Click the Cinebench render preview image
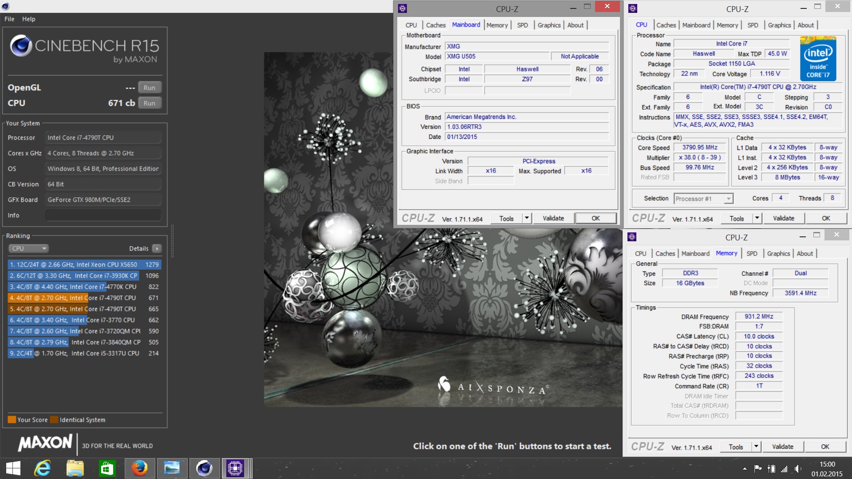The height and width of the screenshot is (479, 852). (443, 229)
